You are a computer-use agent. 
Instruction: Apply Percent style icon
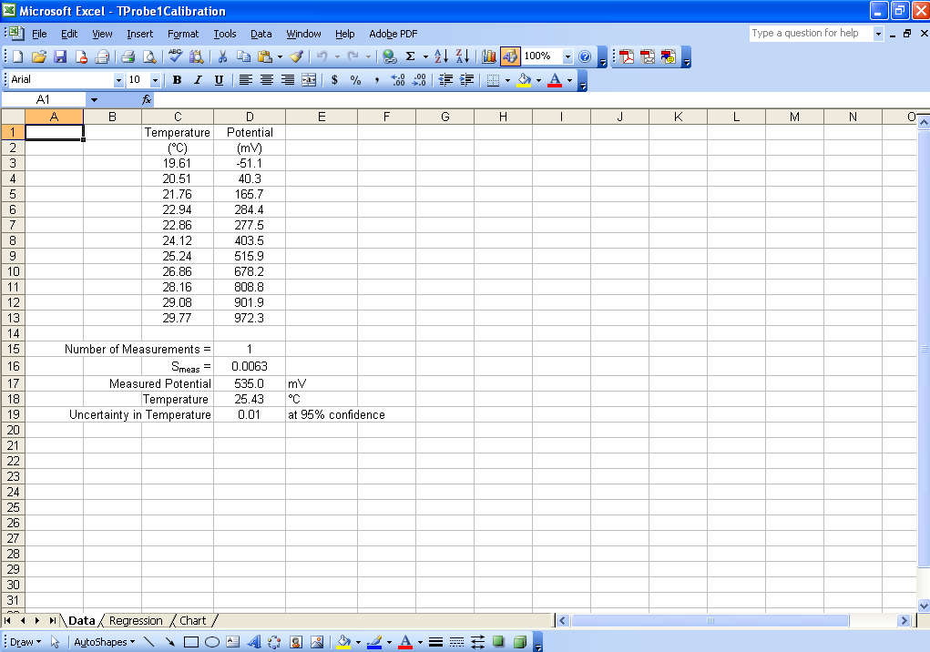coord(355,80)
